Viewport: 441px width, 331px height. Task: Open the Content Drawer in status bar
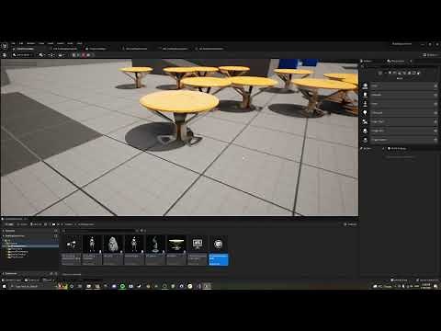12,280
